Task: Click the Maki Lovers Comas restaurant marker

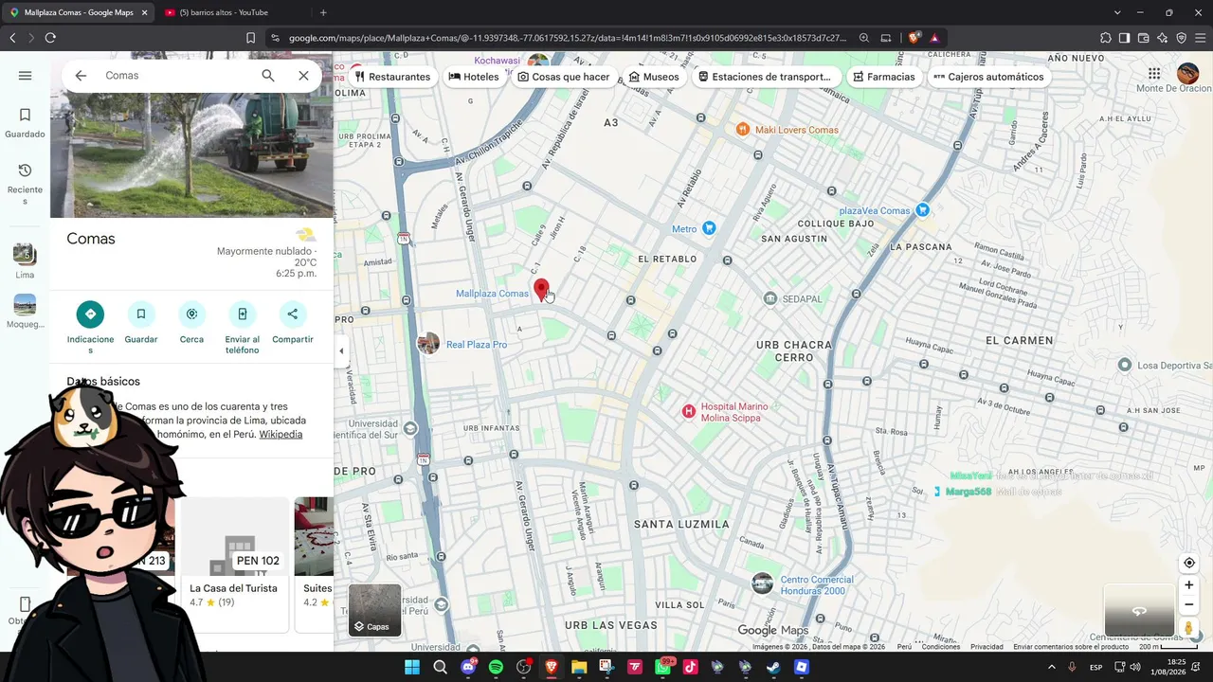Action: 743,129
